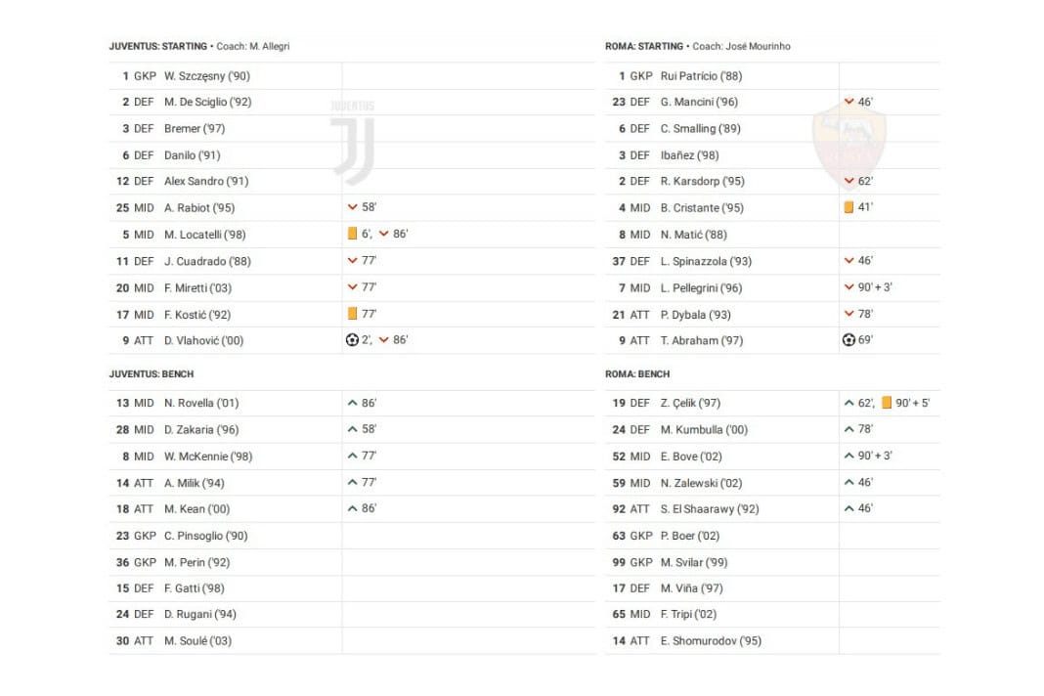1044x696 pixels.
Task: Click El Shaarawy's green substitution arrow
Action: click(848, 508)
